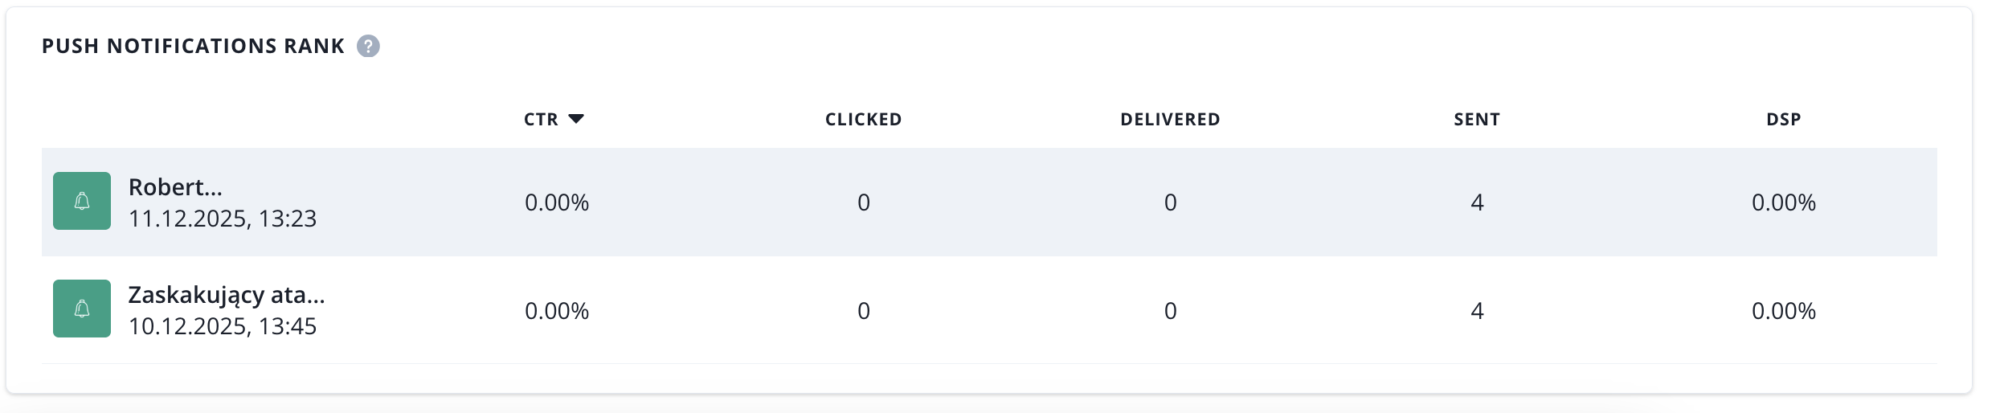The width and height of the screenshot is (2004, 413).
Task: Click the 11.12.2025, 13:23 date
Action: click(223, 219)
